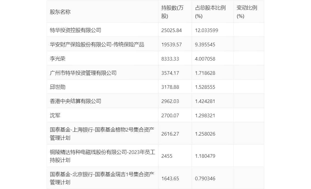The height and width of the screenshot is (189, 311).
Task: Click the value 3178.88
Action: click(170, 87)
